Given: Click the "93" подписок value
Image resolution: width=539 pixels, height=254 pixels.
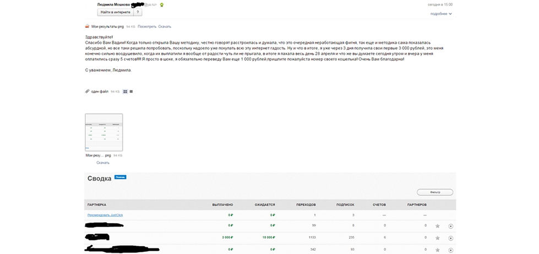Looking at the screenshot, I should (352, 250).
